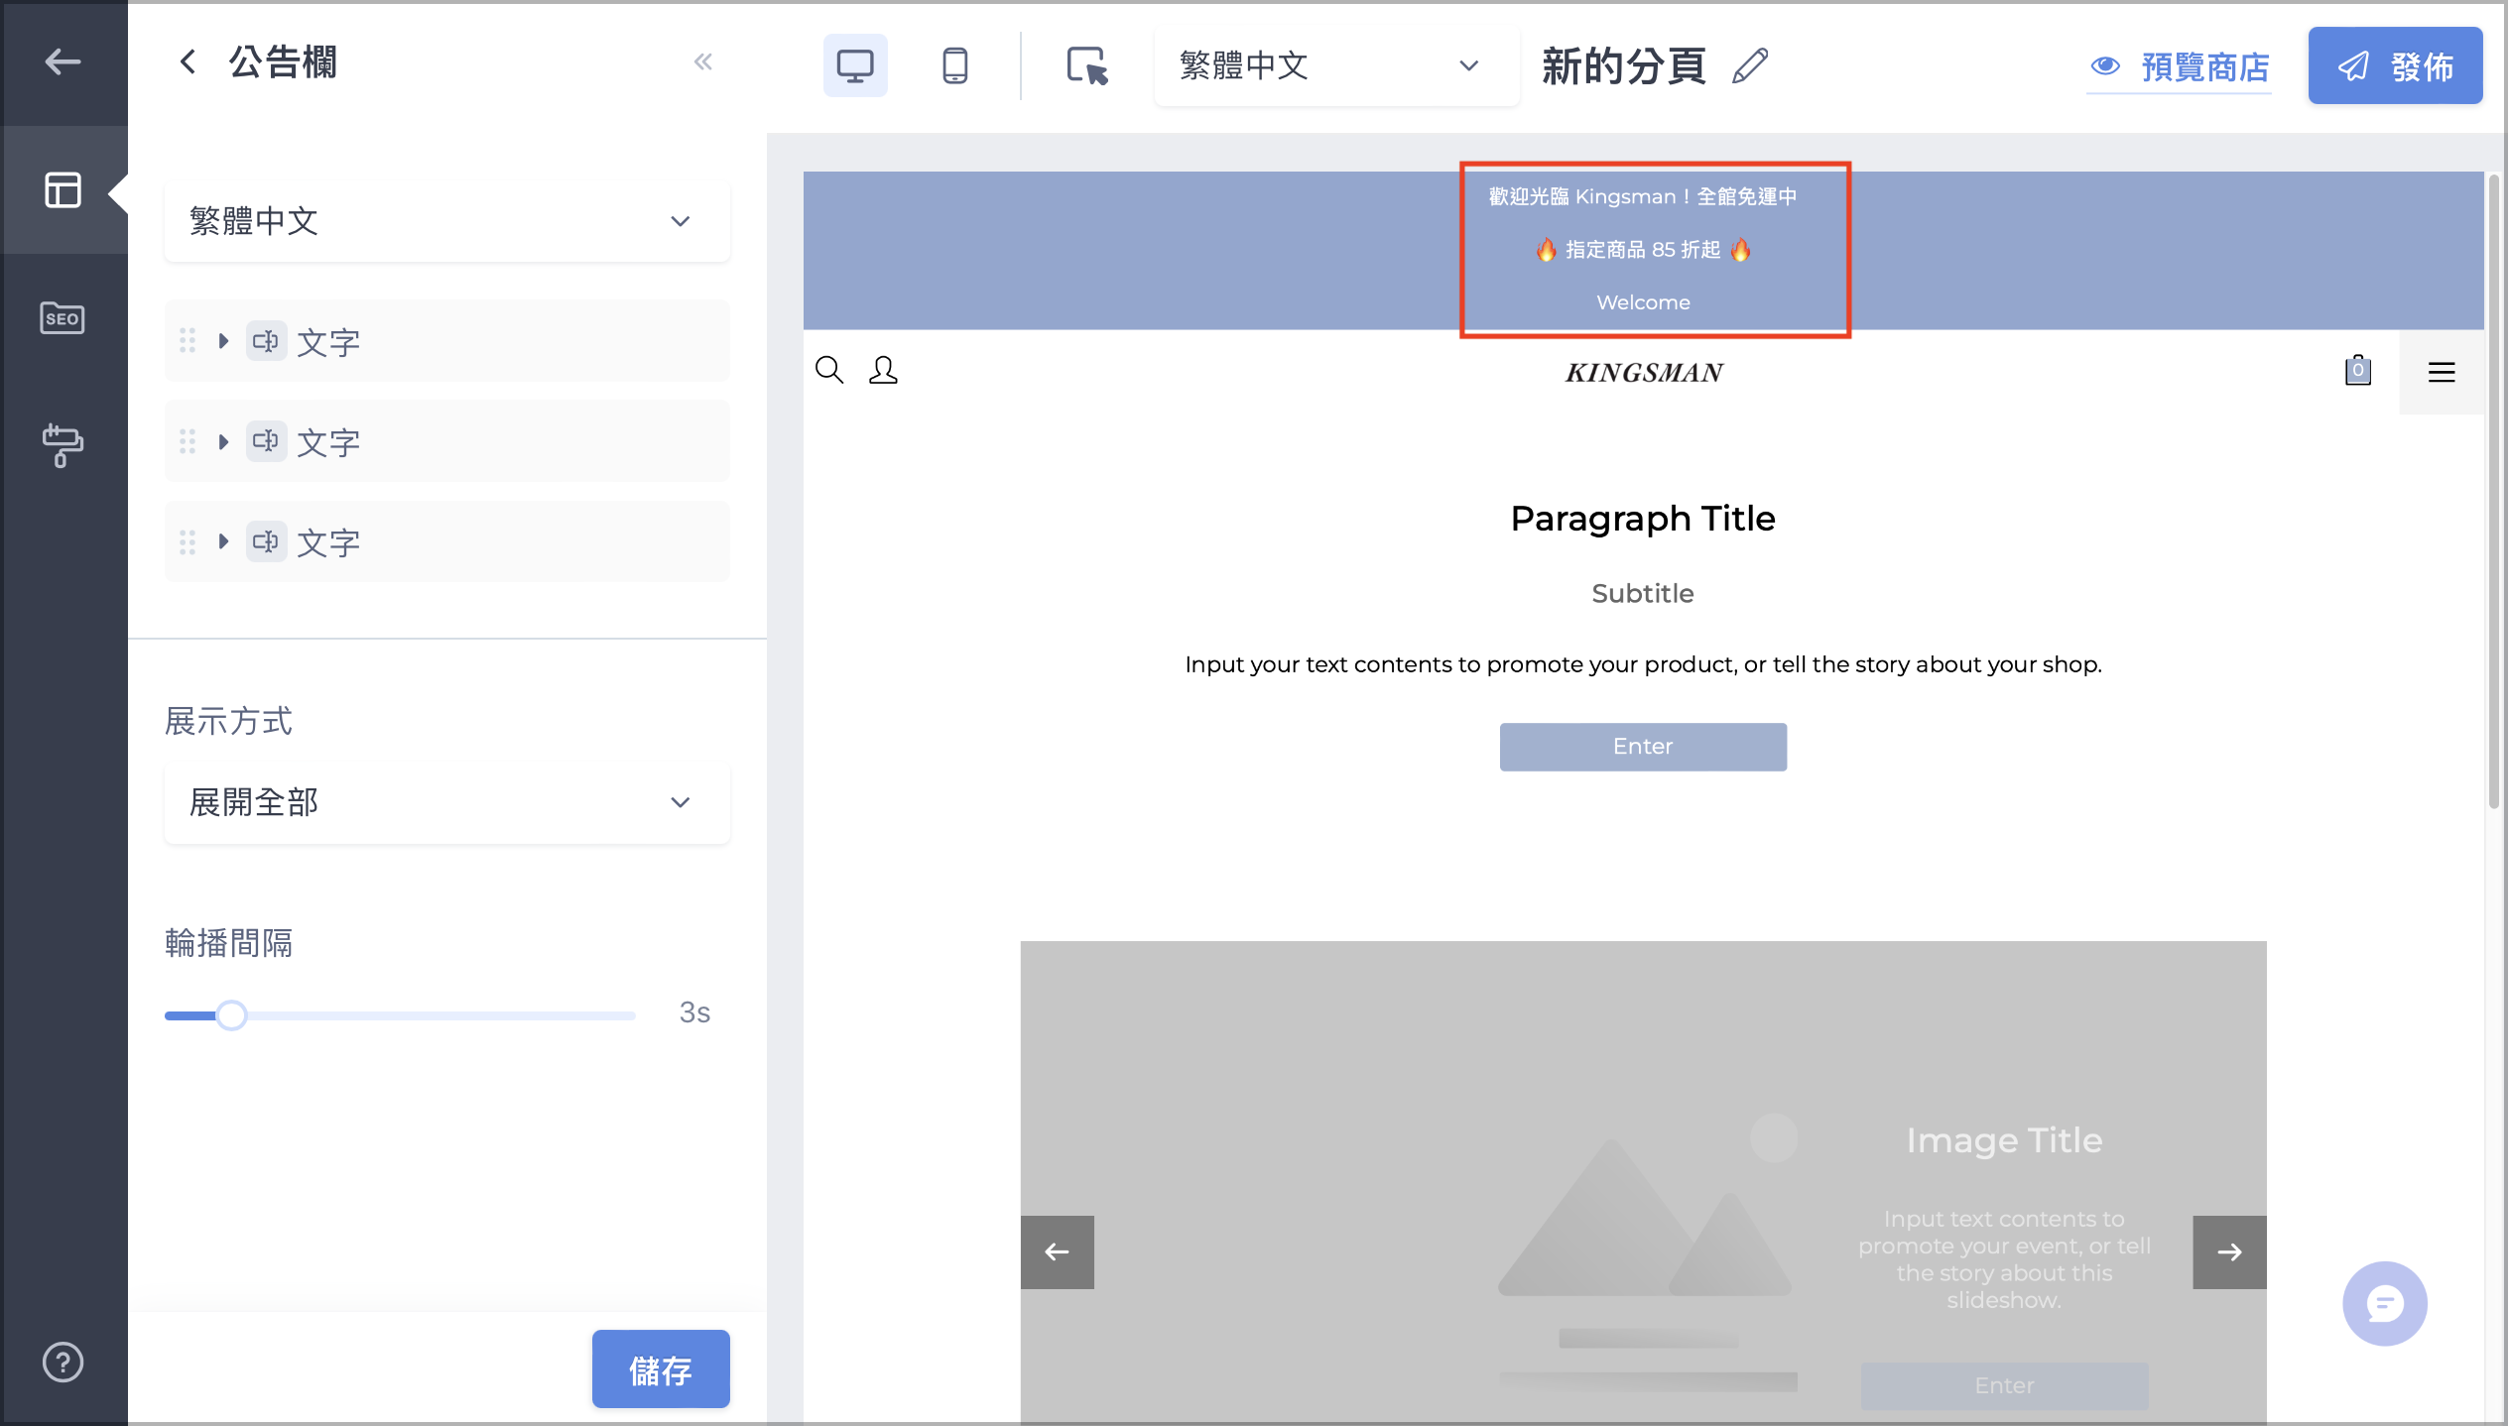Open the shopping bag cart icon

coord(2357,370)
